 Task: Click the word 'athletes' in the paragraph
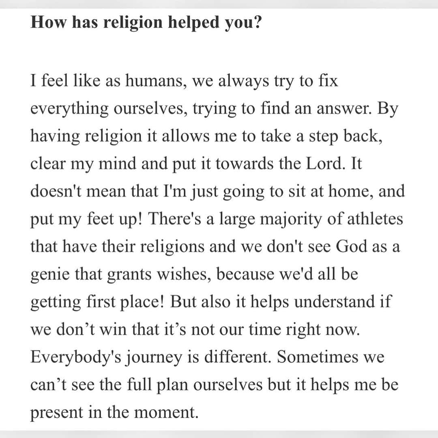tap(375, 219)
